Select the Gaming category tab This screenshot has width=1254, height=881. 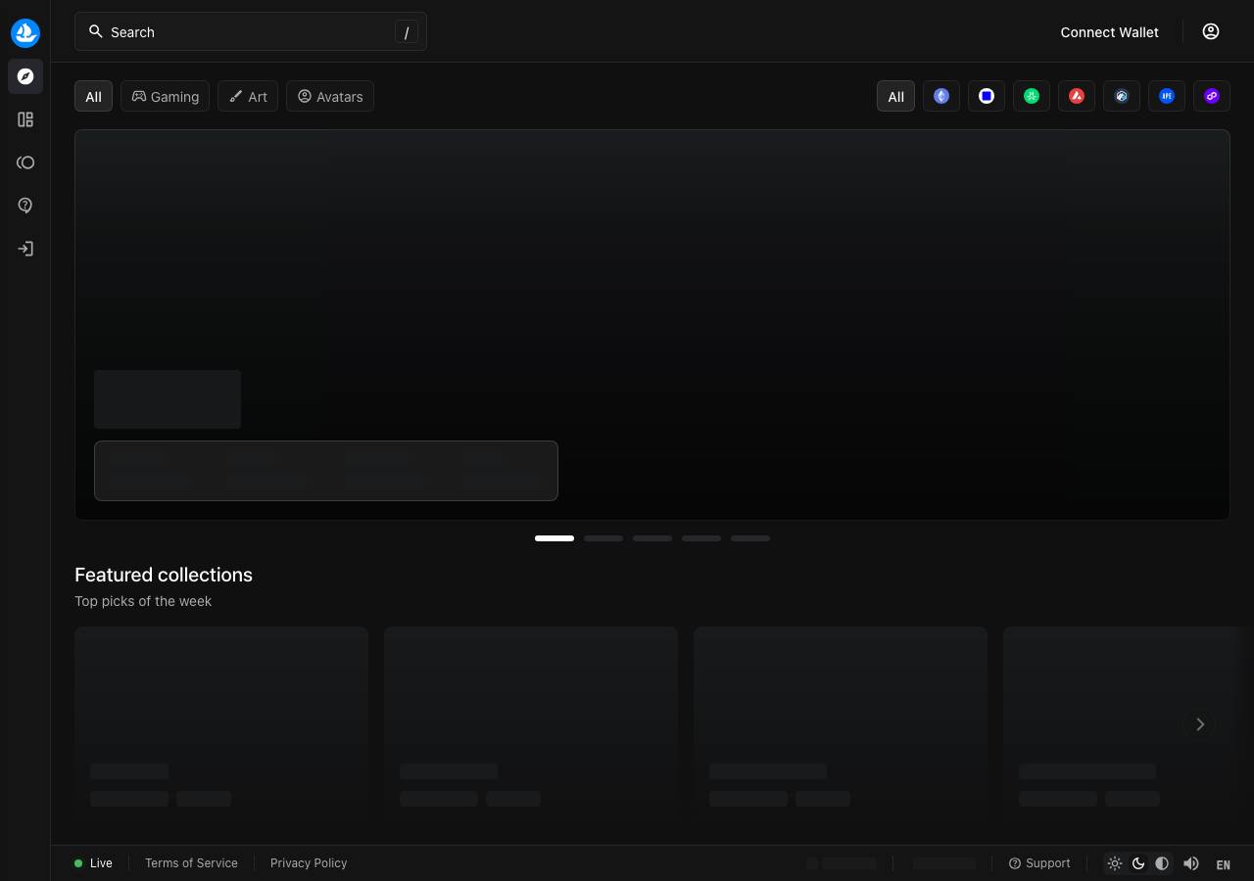165,96
